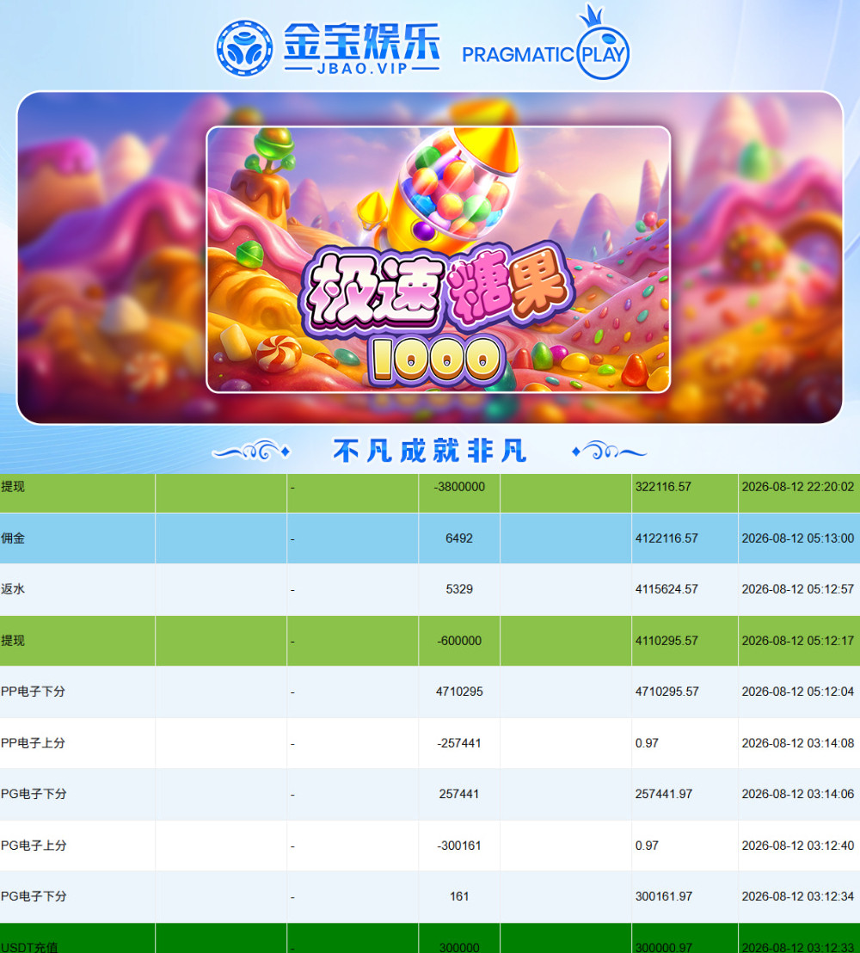
Task: Select timestamp 2026-08-12 03:12:34
Action: point(797,897)
